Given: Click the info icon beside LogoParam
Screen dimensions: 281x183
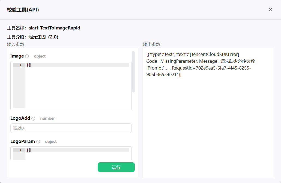Looking at the screenshot, I should point(38,142).
